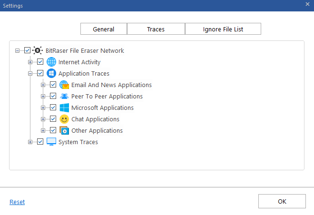The width and height of the screenshot is (314, 215).
Task: Select 'Peer To Peer Applications' label
Action: pyautogui.click(x=107, y=96)
